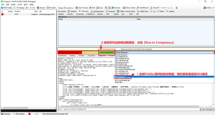215x115 pixels.
Task: Click the timer stopwatch toolbar icon
Action: click(109, 8)
